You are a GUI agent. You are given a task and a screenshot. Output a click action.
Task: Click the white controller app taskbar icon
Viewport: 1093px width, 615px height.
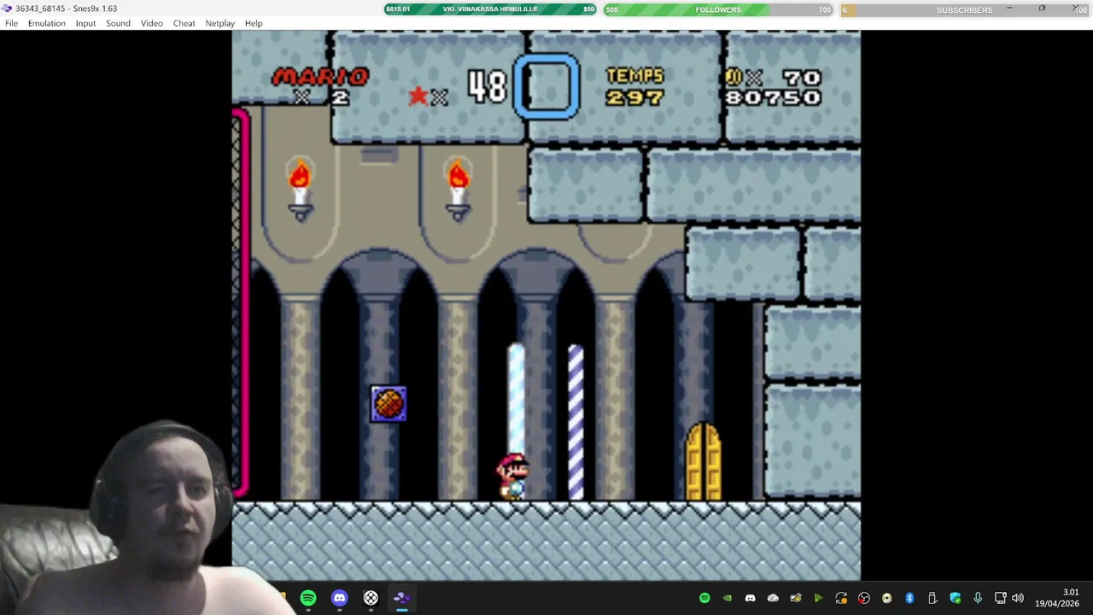pos(371,598)
